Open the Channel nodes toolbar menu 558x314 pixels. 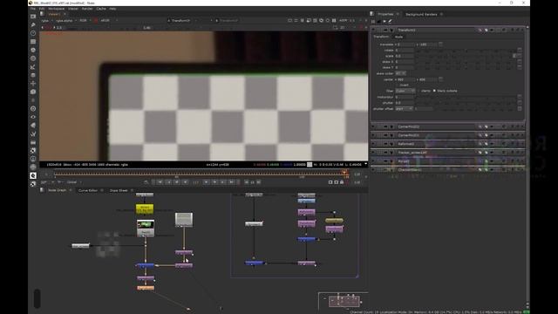(33, 42)
